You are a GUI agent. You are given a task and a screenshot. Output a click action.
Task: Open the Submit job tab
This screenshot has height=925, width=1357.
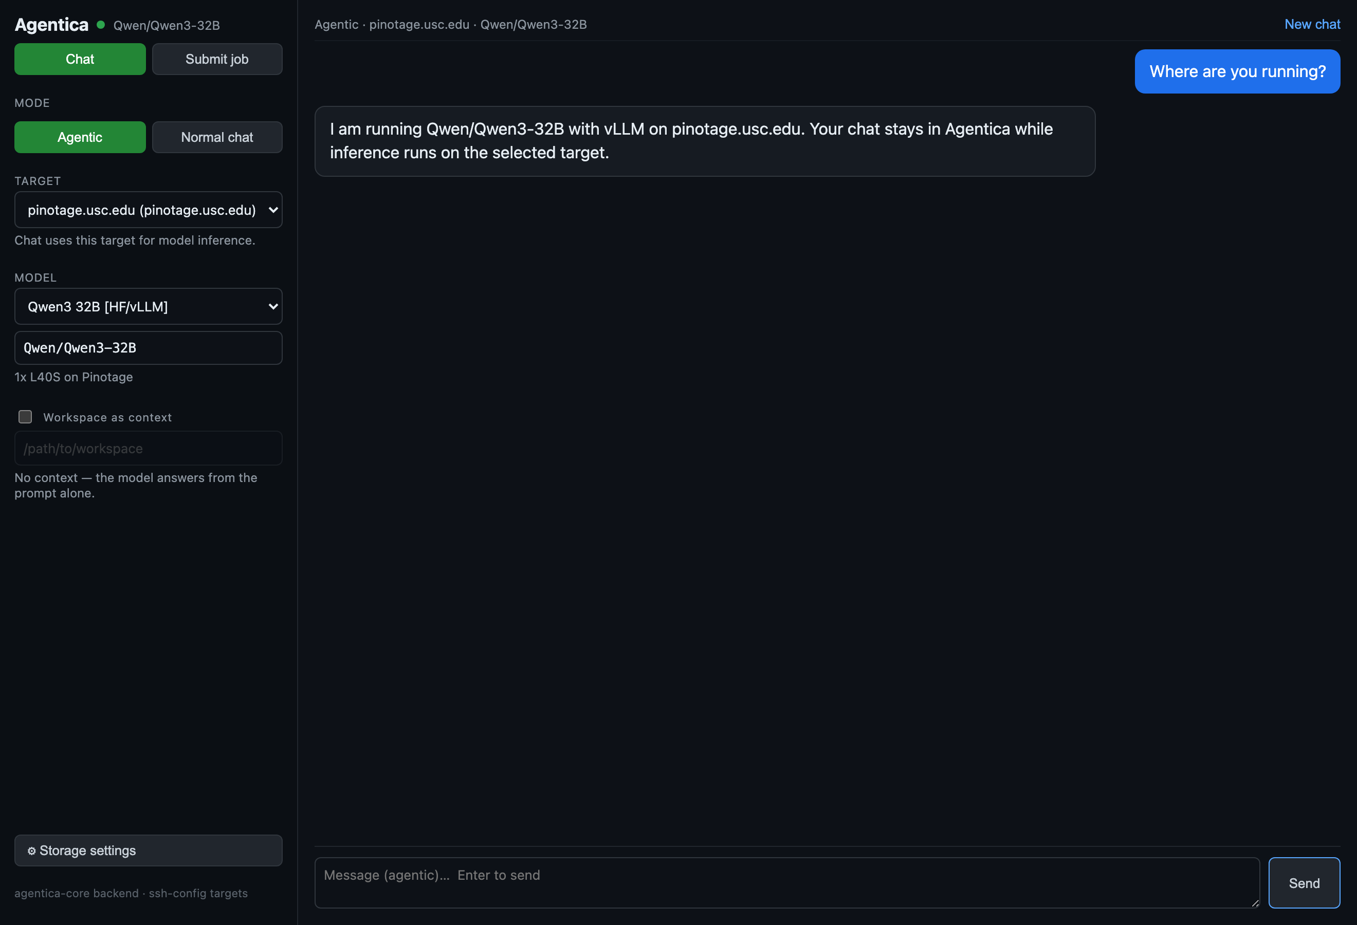click(217, 59)
